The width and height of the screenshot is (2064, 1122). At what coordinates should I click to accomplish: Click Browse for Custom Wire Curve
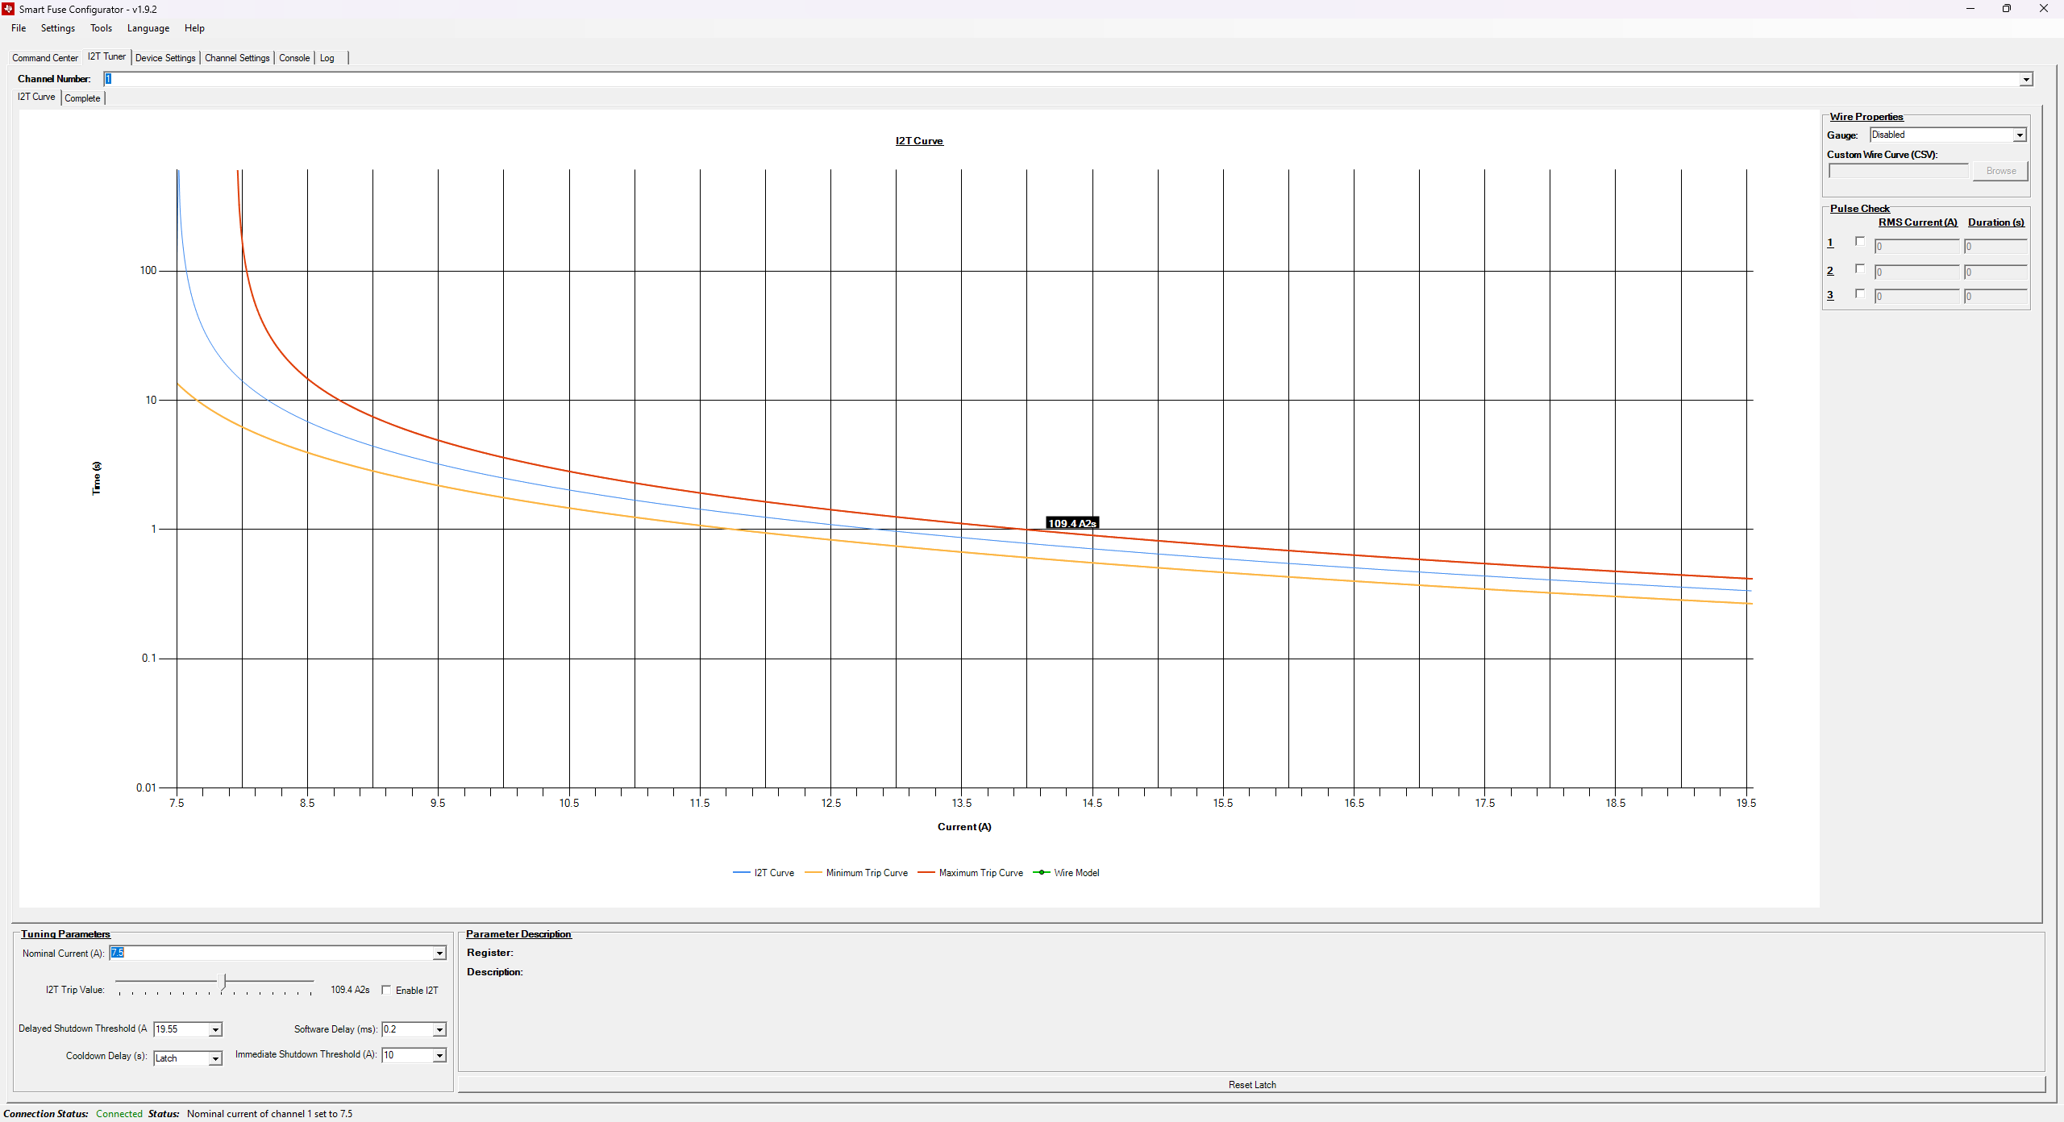[1999, 170]
